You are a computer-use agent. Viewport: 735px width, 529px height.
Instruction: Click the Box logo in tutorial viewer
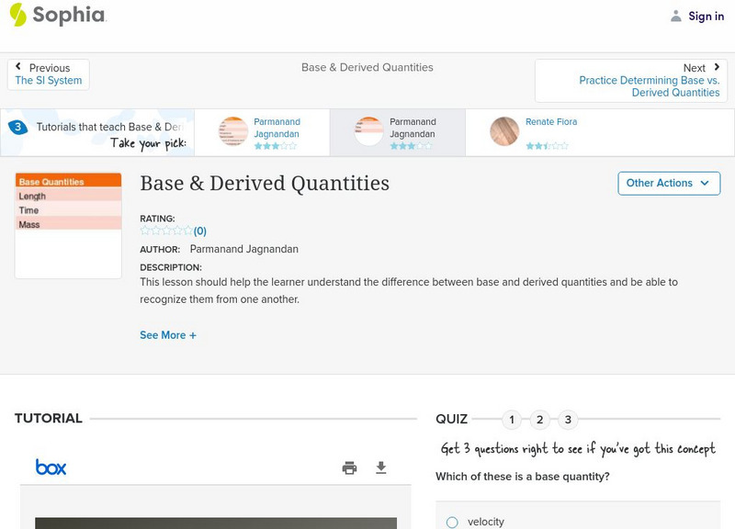pos(51,467)
